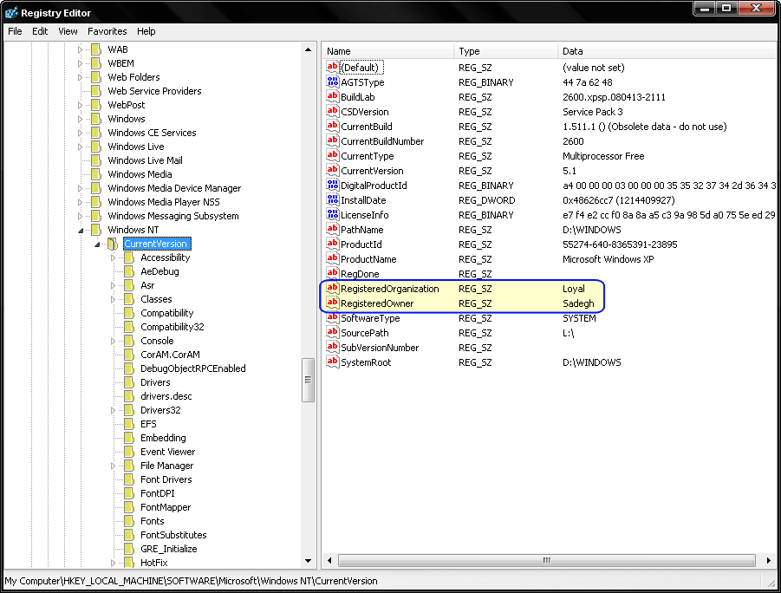
Task: Select the RegisteredOrganization value
Action: click(x=389, y=289)
